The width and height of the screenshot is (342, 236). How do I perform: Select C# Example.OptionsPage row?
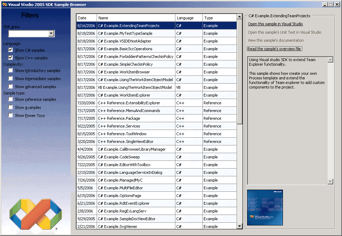156,196
